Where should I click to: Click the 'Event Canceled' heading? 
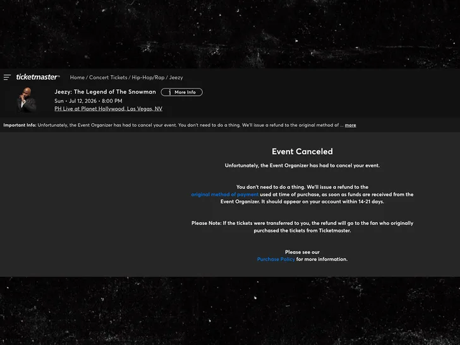click(x=302, y=152)
